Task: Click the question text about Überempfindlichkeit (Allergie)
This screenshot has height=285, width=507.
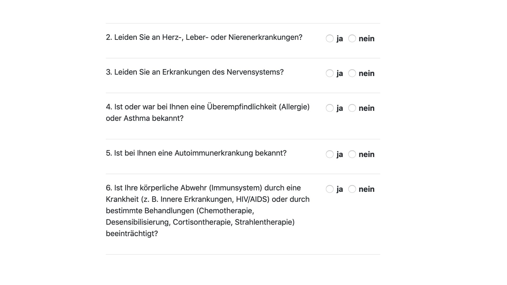Action: 208,107
